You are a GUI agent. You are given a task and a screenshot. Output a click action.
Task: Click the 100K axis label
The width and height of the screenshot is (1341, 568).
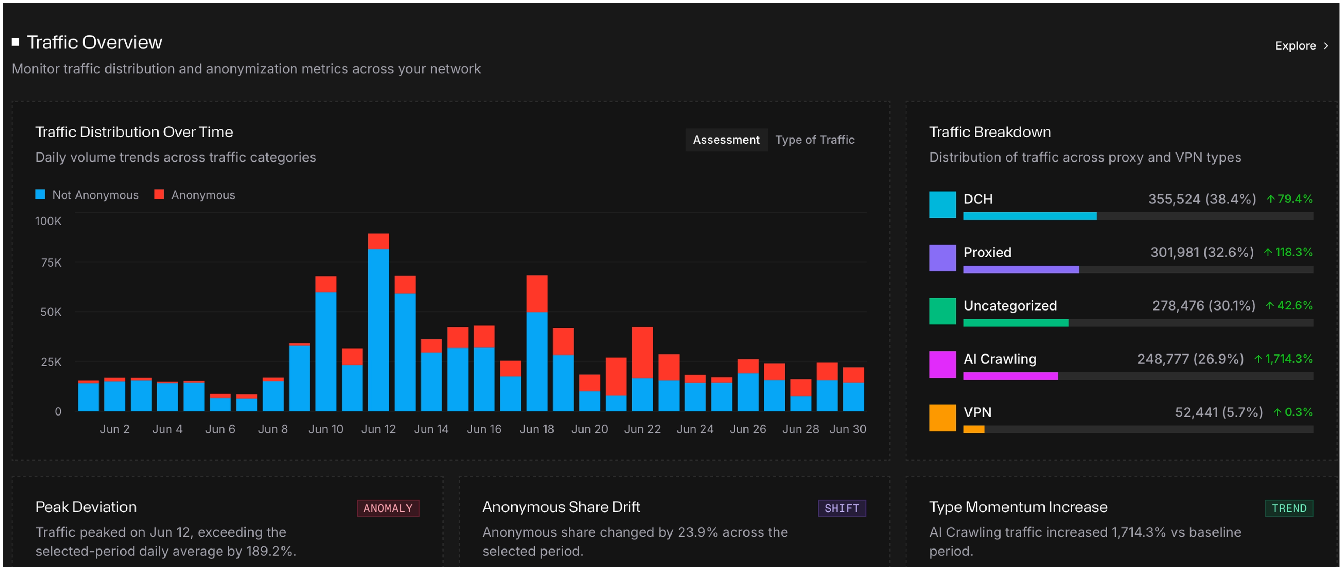(x=48, y=222)
